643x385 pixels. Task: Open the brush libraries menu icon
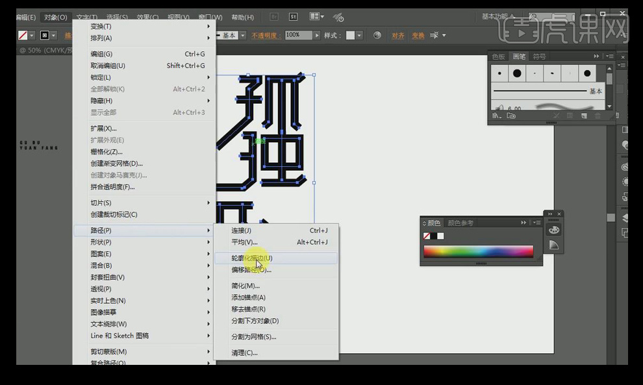(x=497, y=116)
